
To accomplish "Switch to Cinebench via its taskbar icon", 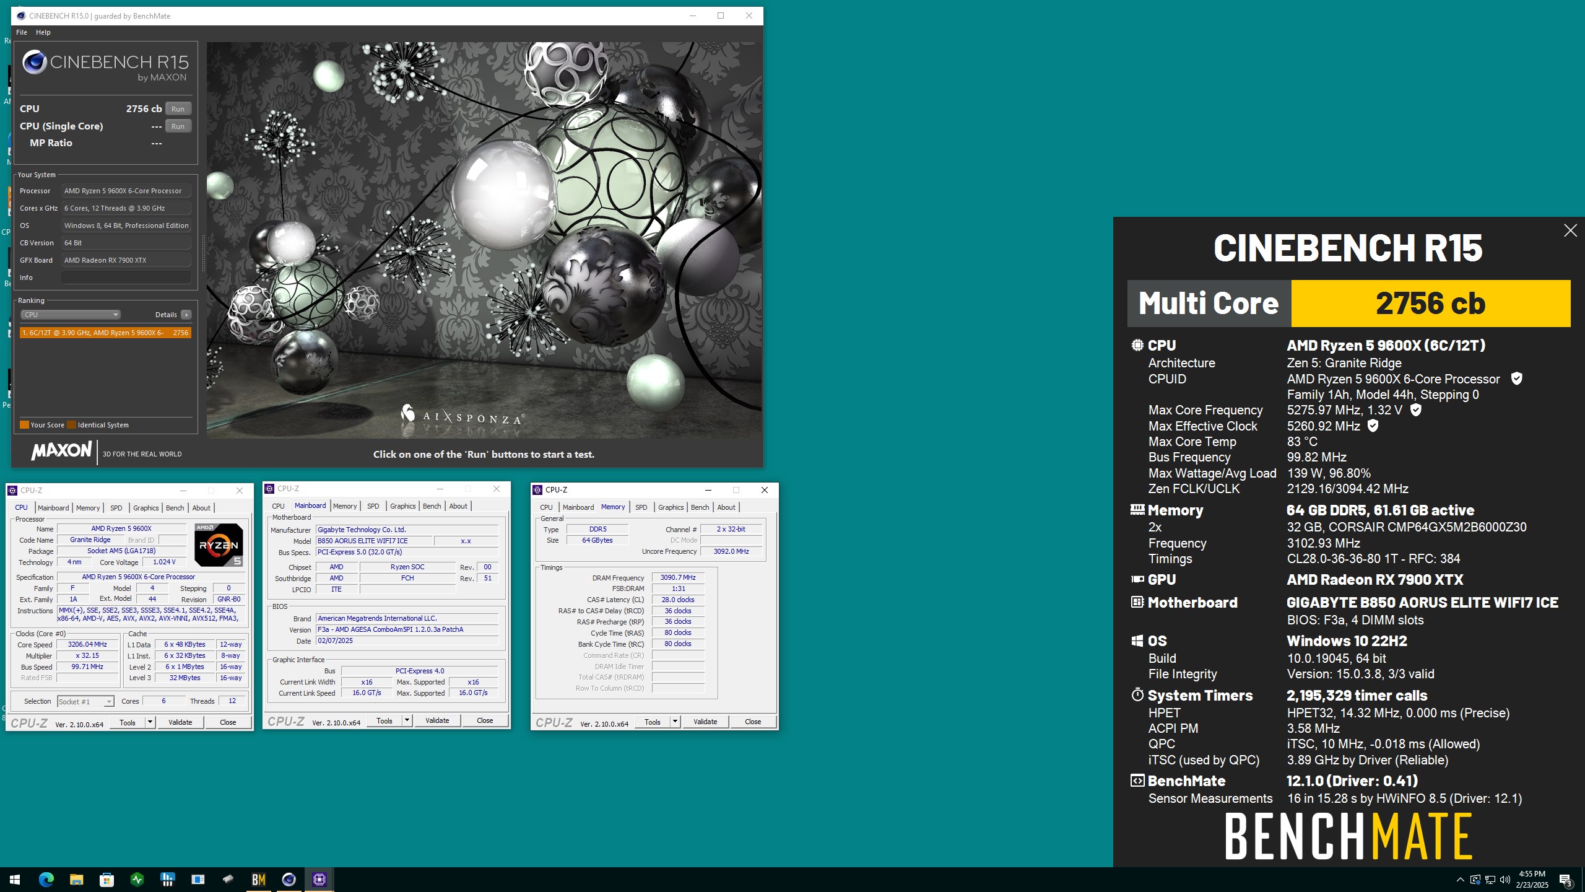I will click(289, 879).
